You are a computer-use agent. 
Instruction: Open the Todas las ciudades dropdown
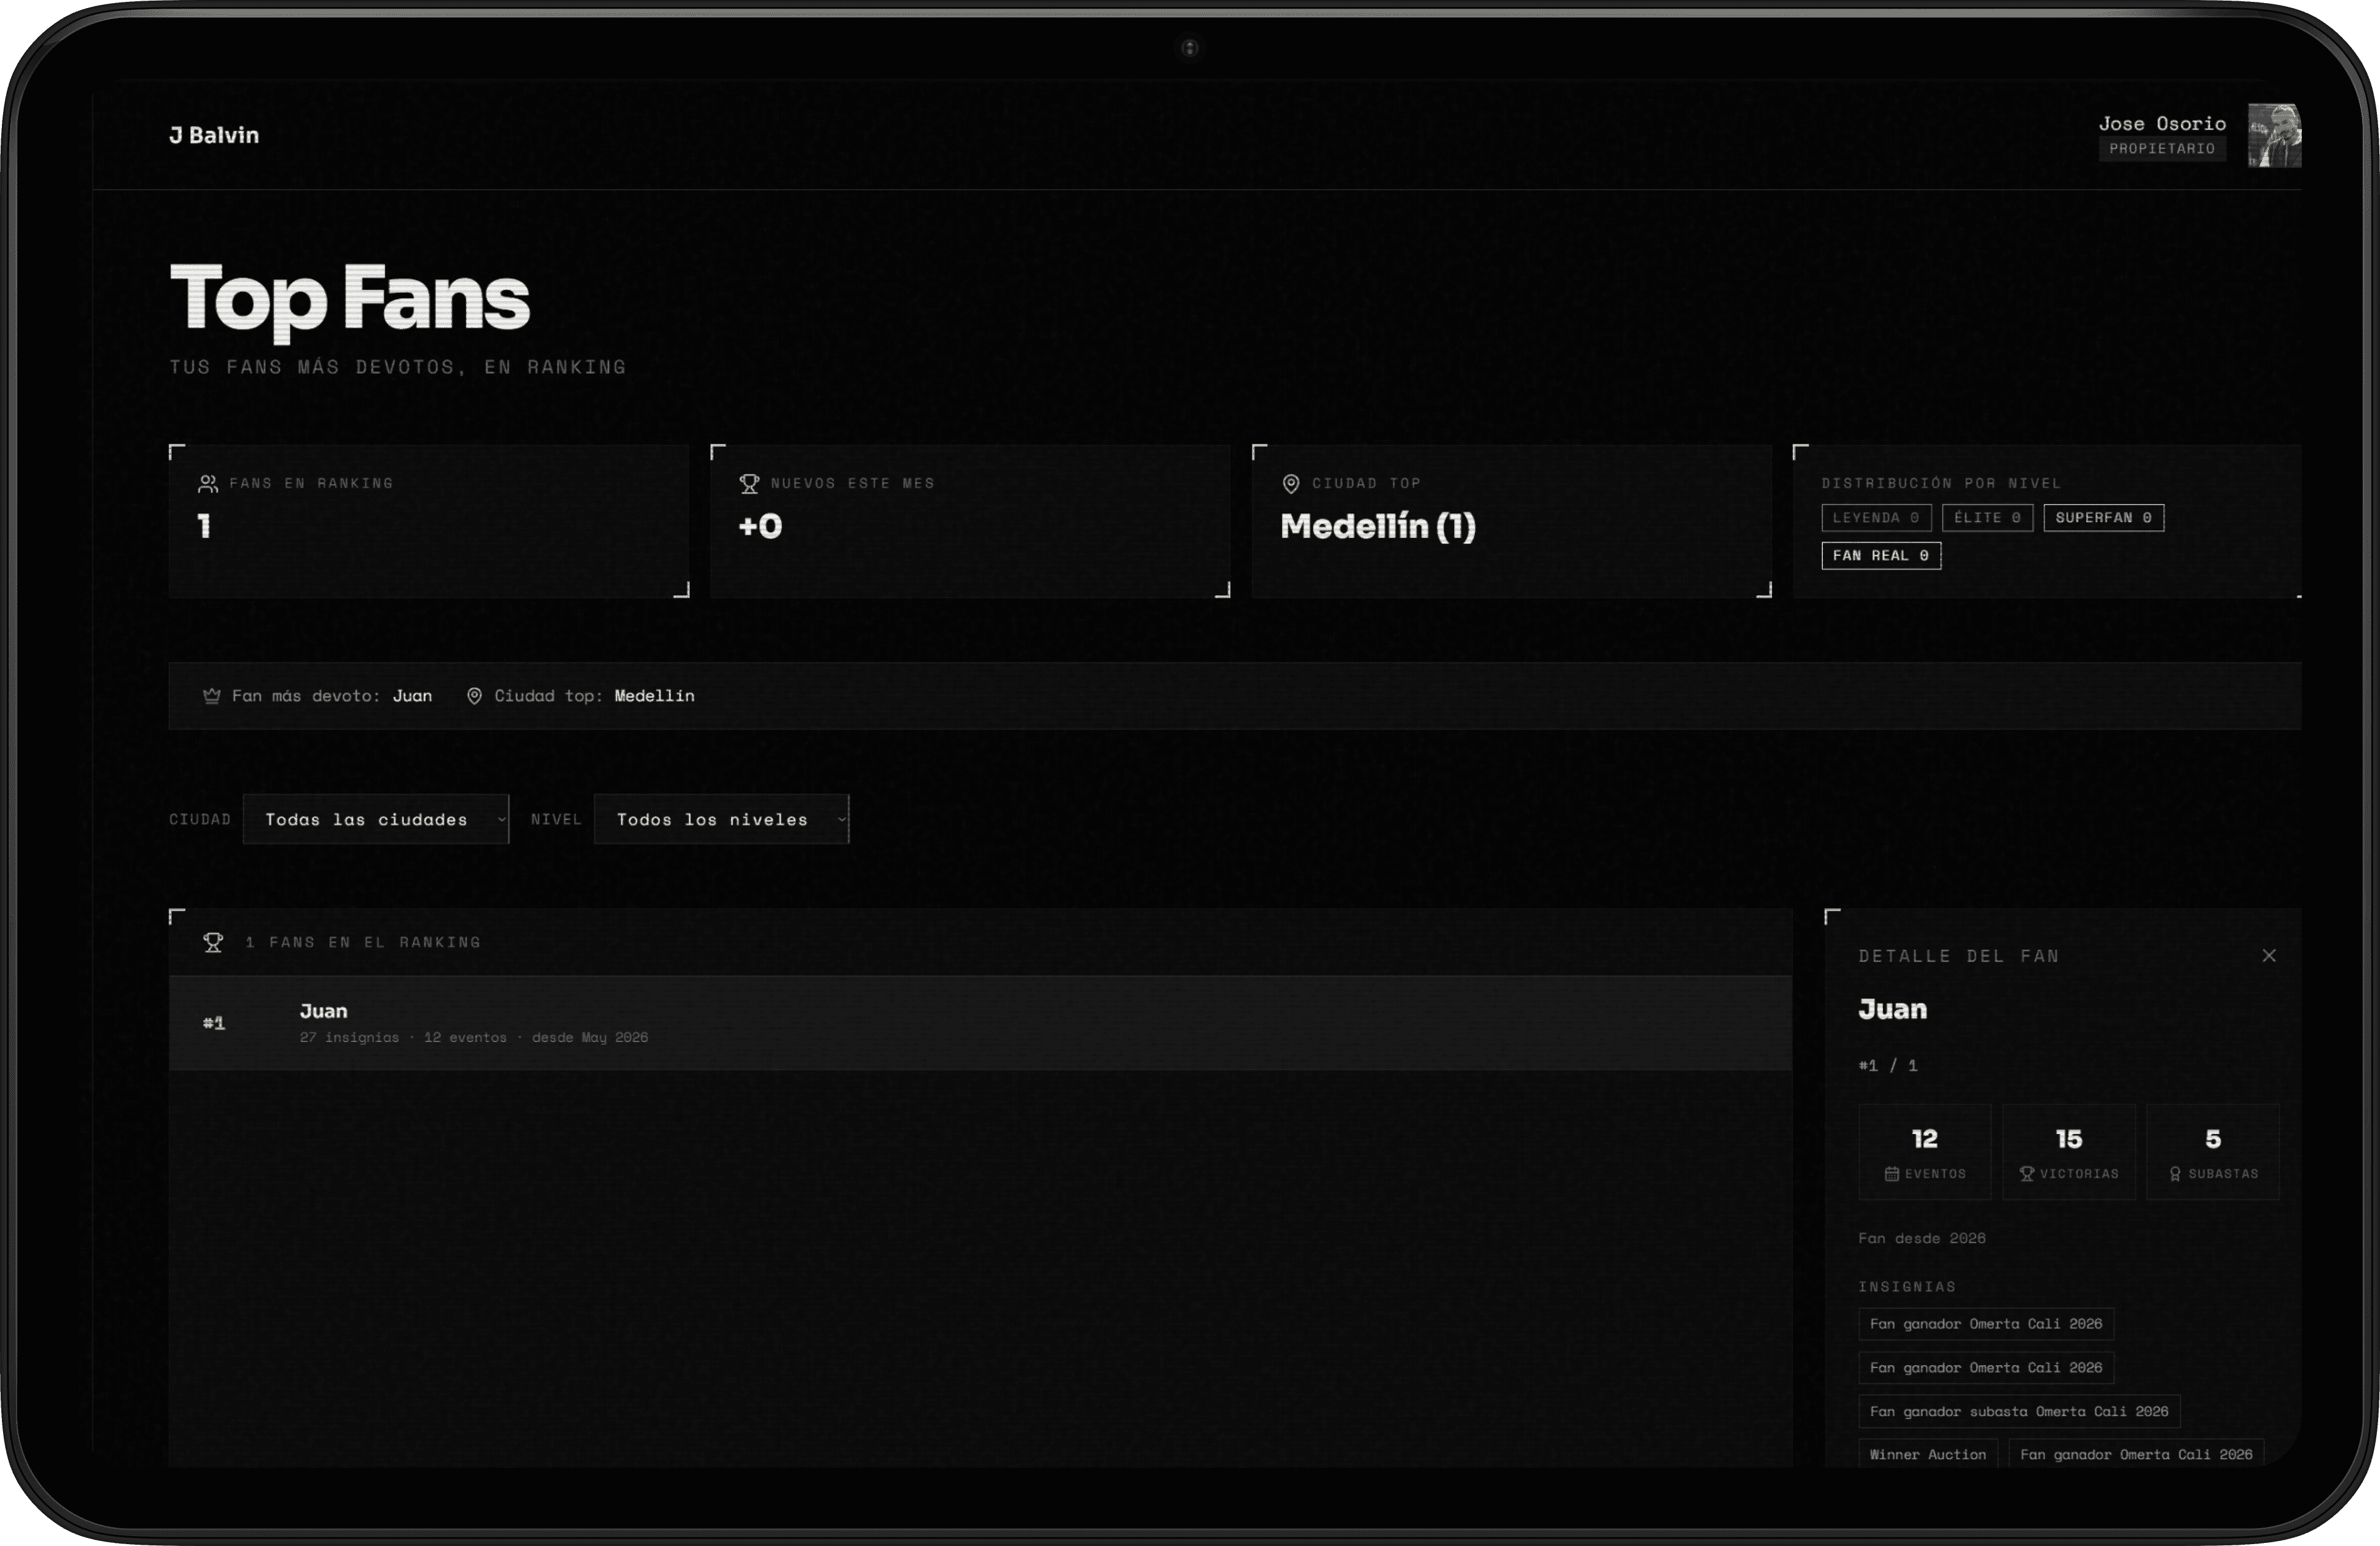point(376,819)
